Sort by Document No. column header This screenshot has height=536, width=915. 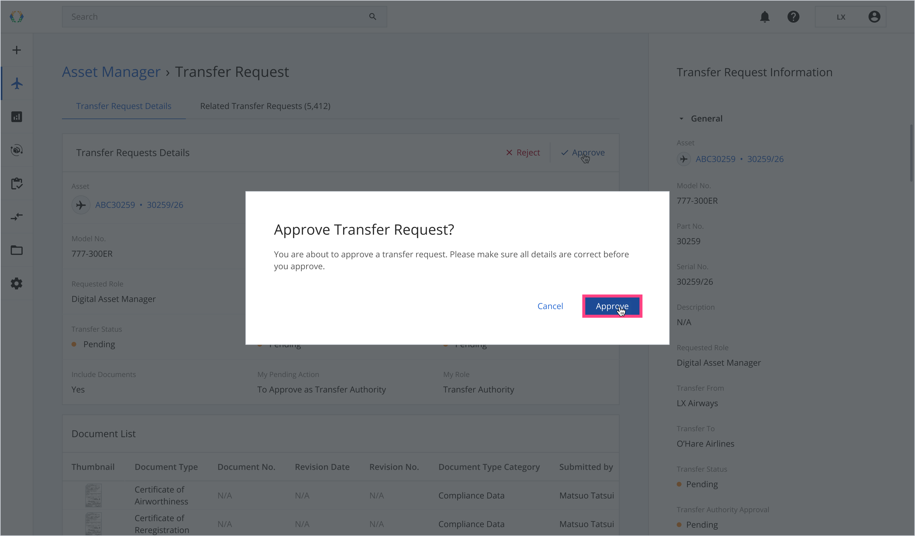pyautogui.click(x=247, y=467)
